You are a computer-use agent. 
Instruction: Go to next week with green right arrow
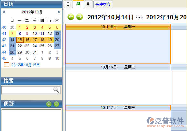point(80,17)
